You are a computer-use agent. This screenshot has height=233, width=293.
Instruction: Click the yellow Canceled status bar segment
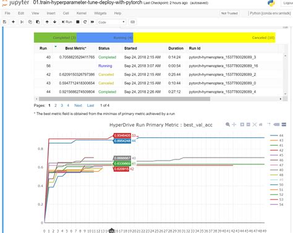[x=204, y=38]
